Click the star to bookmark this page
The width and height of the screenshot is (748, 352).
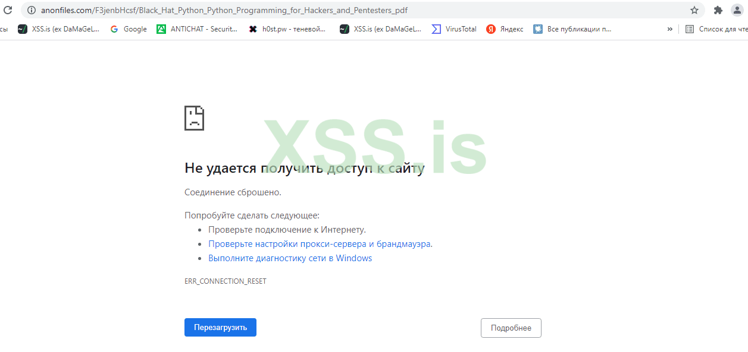[694, 10]
